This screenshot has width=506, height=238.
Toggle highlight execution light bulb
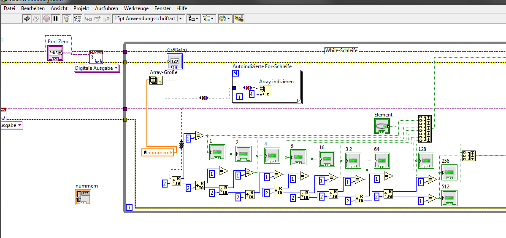click(x=66, y=19)
